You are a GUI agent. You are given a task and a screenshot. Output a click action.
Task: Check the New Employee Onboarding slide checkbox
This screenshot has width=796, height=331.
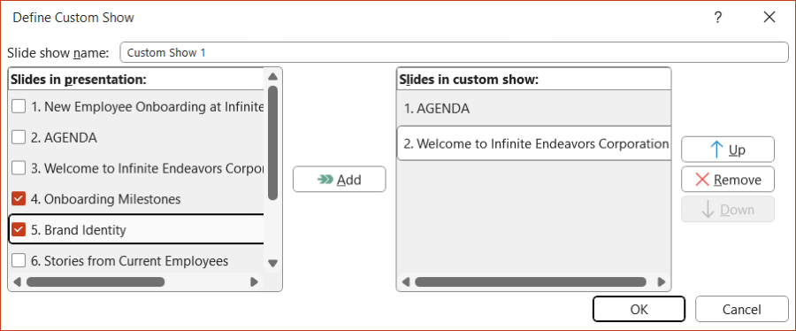point(19,106)
